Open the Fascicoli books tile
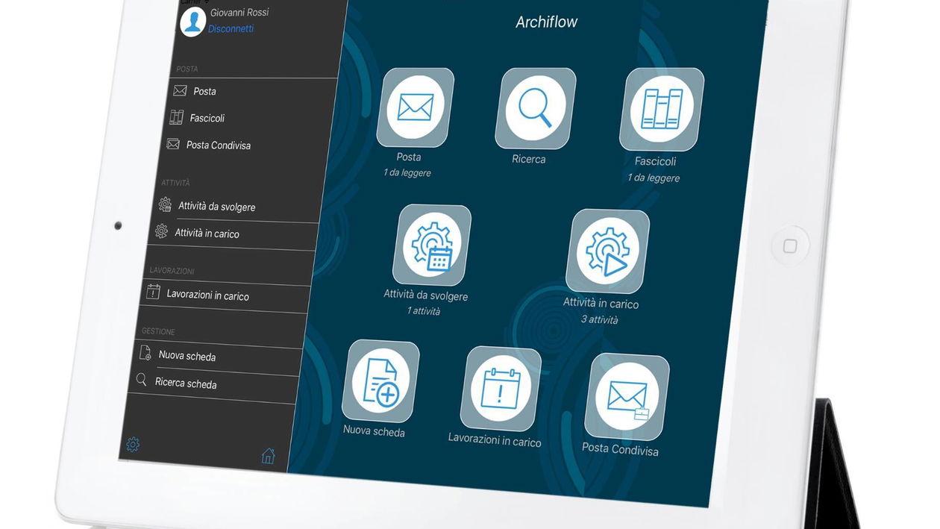This screenshot has width=940, height=529. (x=661, y=110)
